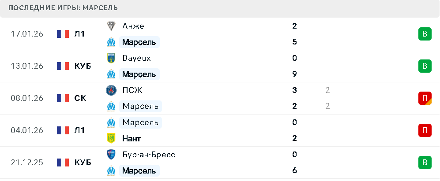
Task: Click red loss badge for PSG match
Action: pos(425,98)
